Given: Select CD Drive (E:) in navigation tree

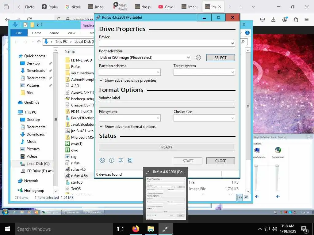Looking at the screenshot, I should [37, 171].
